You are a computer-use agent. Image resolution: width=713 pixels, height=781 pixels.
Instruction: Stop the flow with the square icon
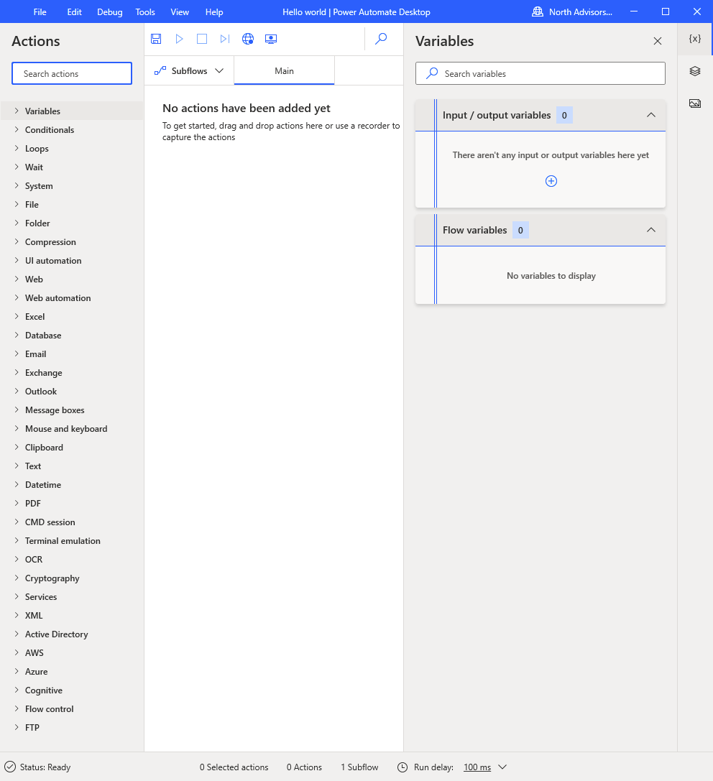(202, 39)
